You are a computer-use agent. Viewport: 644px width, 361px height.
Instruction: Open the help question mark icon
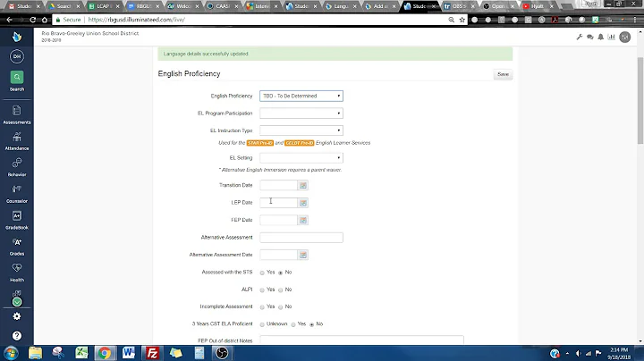point(17,336)
